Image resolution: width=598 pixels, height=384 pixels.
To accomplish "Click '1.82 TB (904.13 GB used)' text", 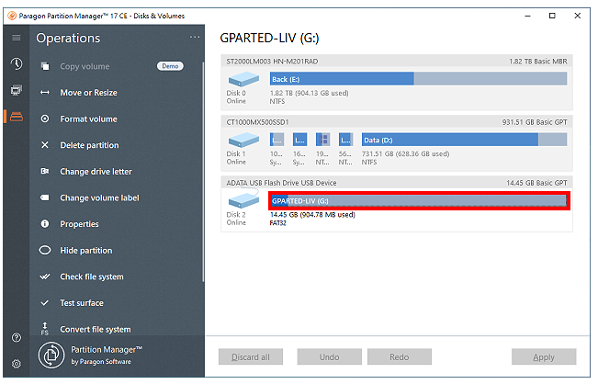I will point(310,93).
